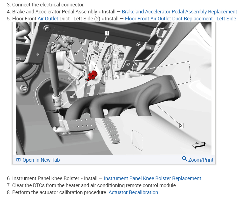250x198 pixels.
Task: Click 'Perform the actuator calibration procedure.' text
Action: pos(60,192)
